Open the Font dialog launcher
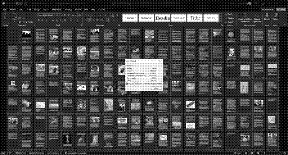The image size is (288, 155). 81,25
